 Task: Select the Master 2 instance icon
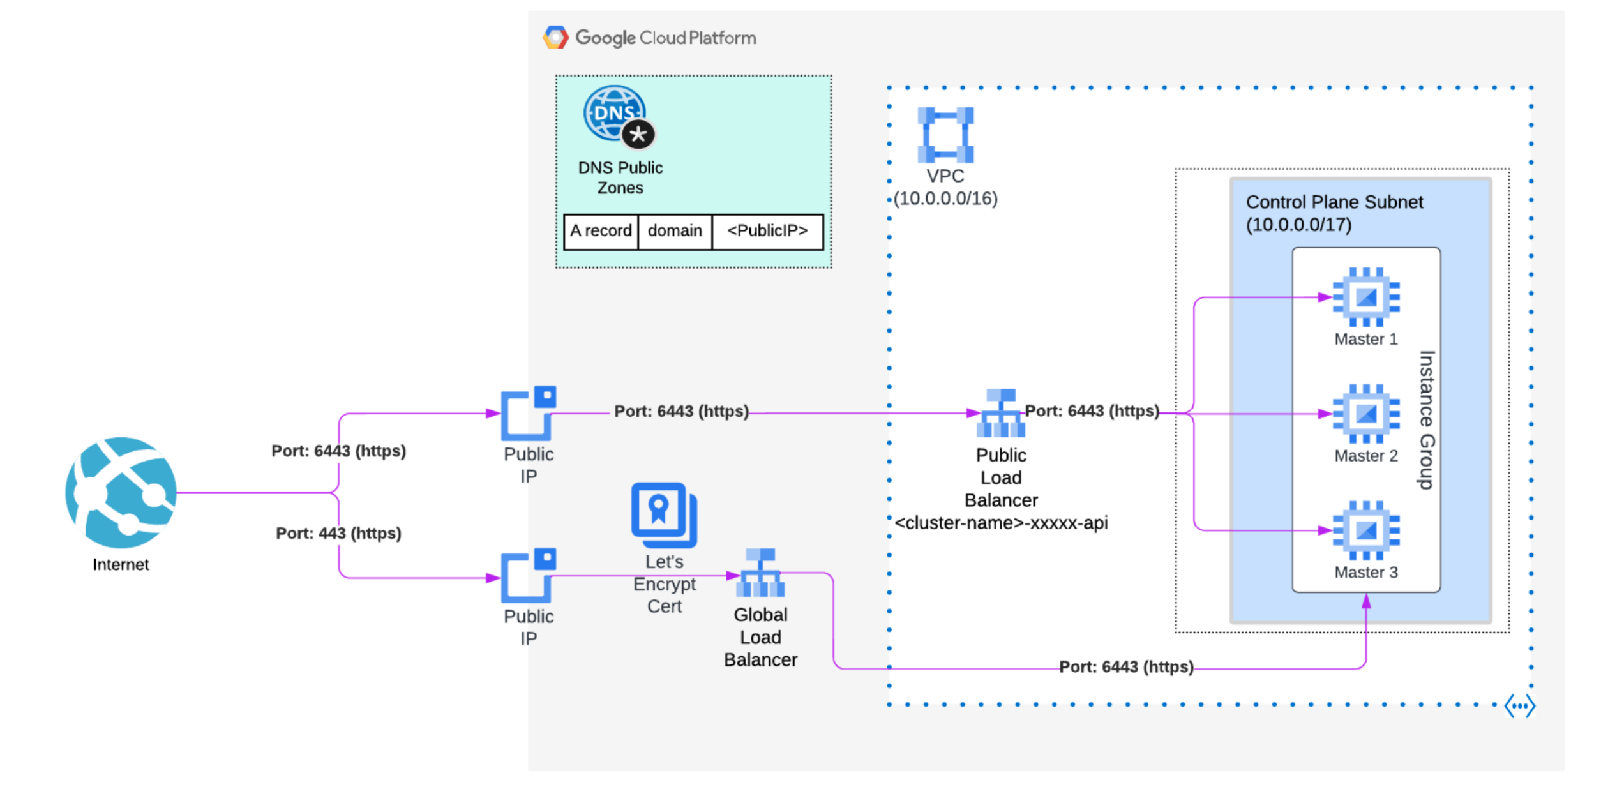pyautogui.click(x=1365, y=414)
